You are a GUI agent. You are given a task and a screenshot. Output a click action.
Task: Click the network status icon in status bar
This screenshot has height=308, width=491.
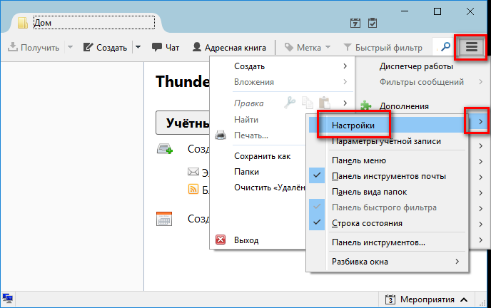pos(8,299)
